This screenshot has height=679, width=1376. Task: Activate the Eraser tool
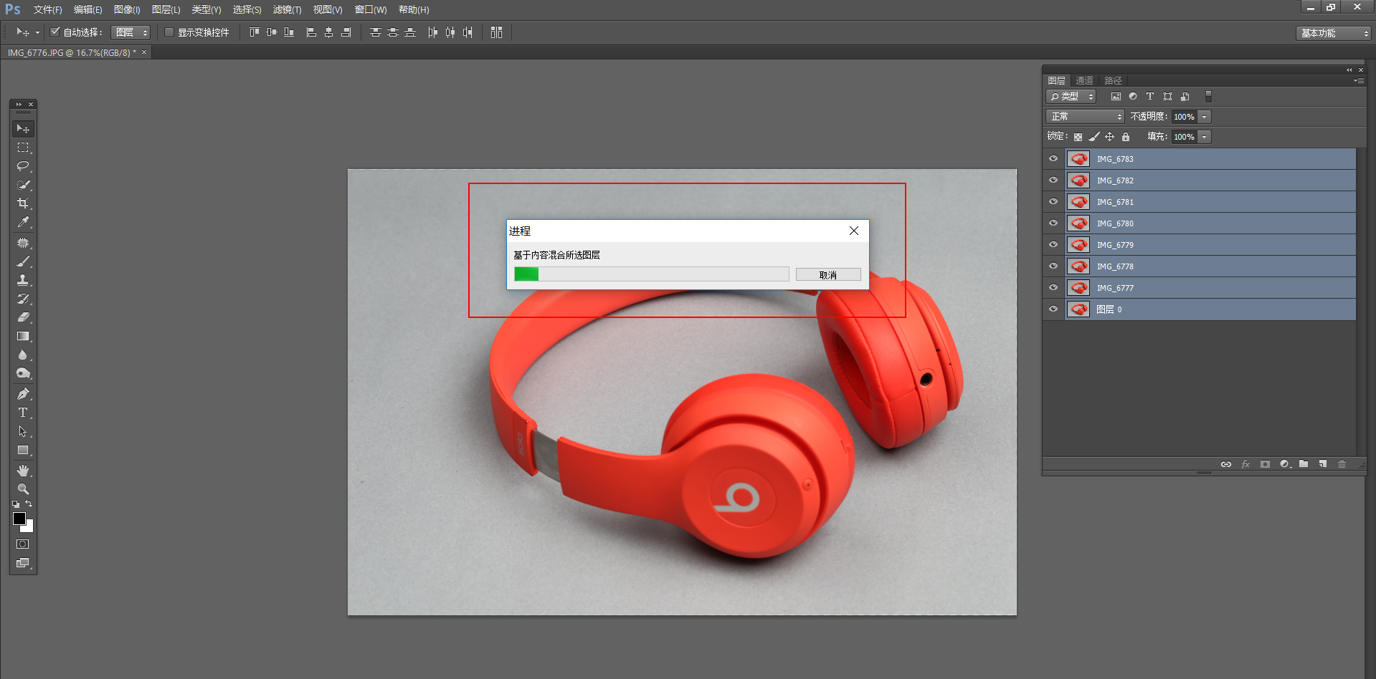23,317
